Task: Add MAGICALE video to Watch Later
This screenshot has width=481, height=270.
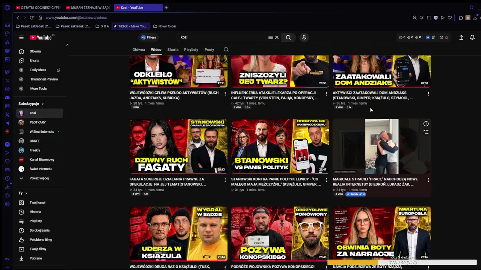Action: pos(426,124)
